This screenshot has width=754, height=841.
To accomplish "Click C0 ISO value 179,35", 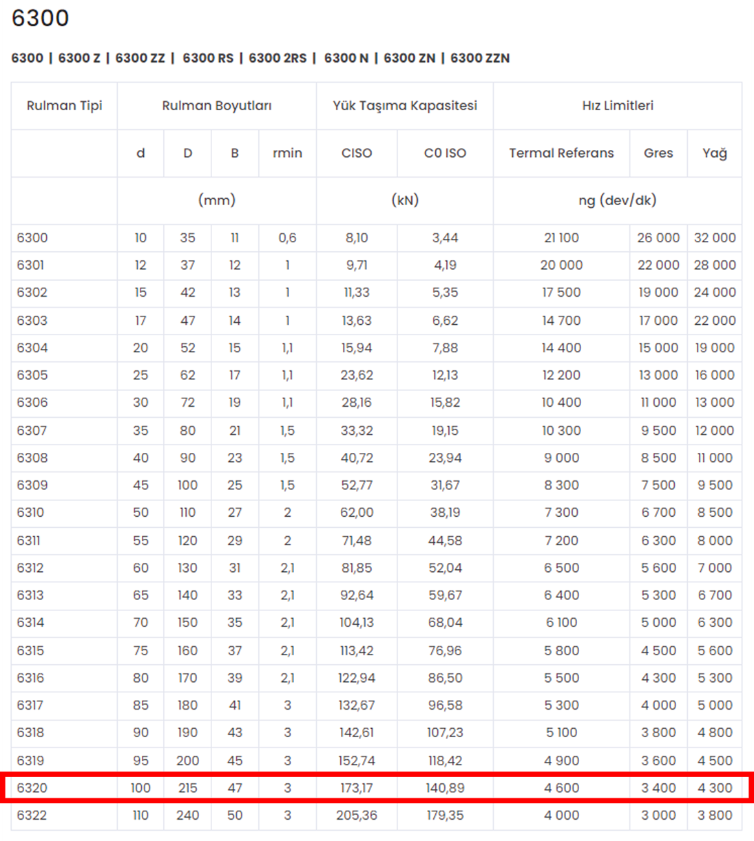I will click(445, 816).
